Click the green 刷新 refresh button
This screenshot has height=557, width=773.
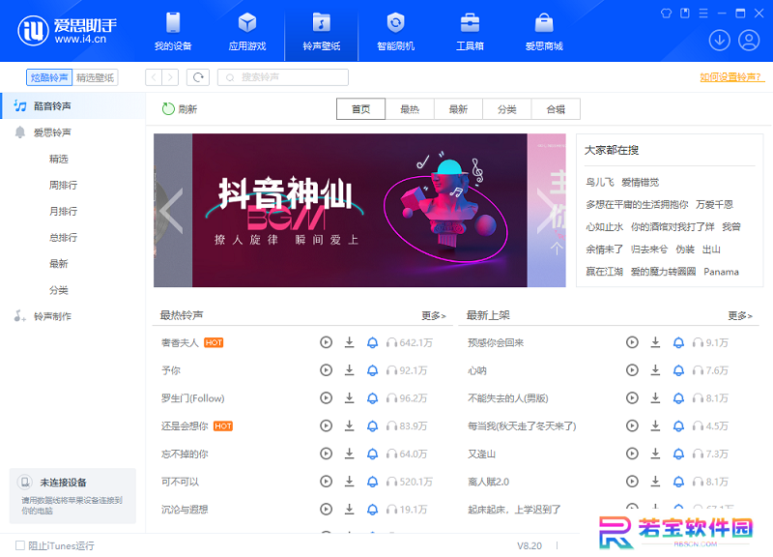[x=180, y=109]
